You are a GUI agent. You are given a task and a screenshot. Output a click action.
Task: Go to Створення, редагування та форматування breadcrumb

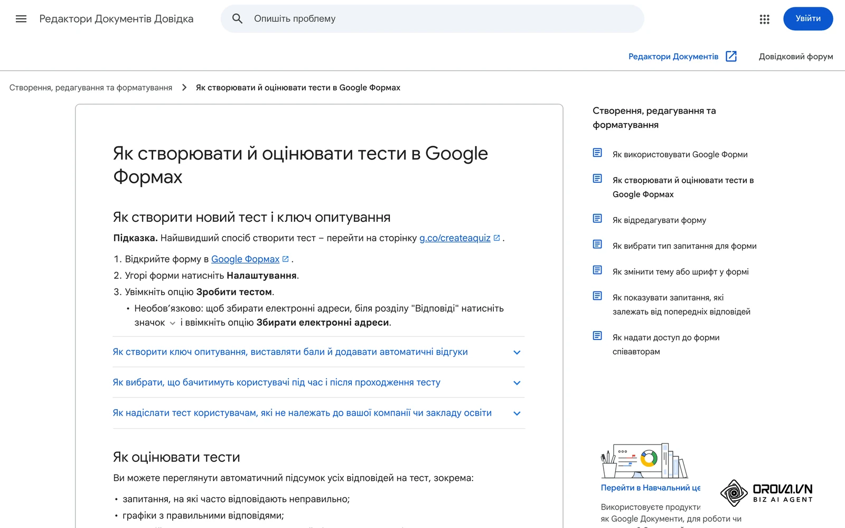pyautogui.click(x=91, y=88)
